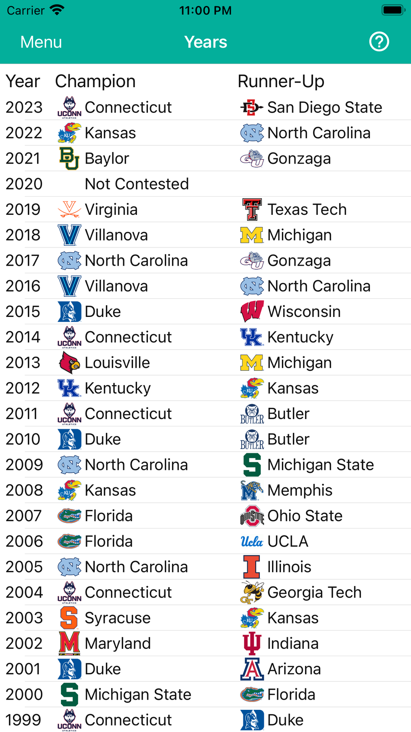411x732 pixels.
Task: Tap the Georgia Tech yellow jacket logo
Action: click(251, 592)
